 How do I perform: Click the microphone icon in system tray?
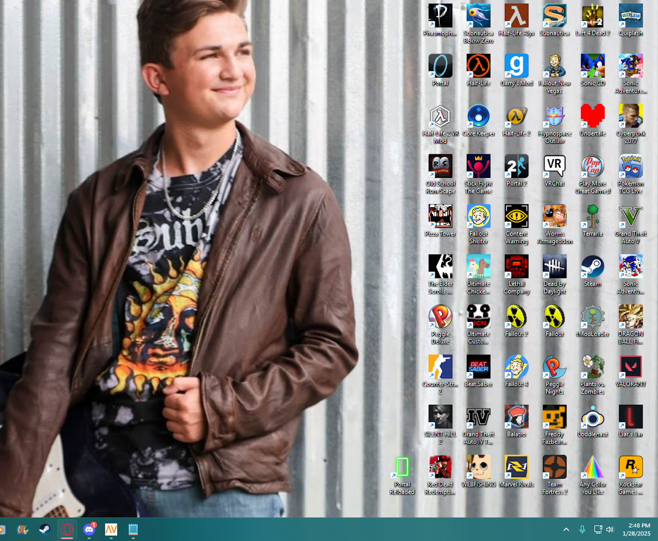[582, 530]
